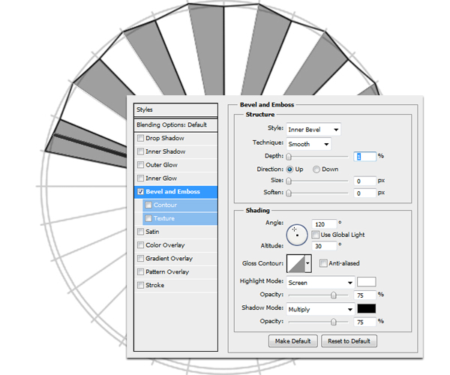The image size is (450, 375).
Task: Click the Angle dial light direction control
Action: click(296, 233)
